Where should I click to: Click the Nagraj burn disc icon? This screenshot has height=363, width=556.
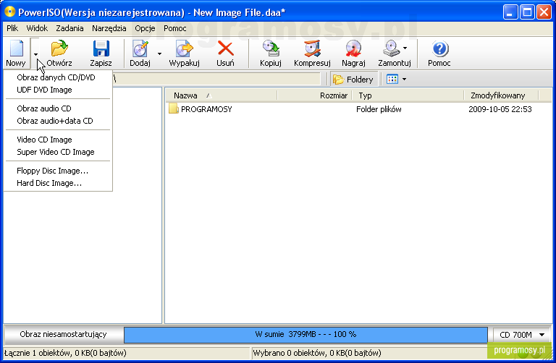(x=353, y=48)
